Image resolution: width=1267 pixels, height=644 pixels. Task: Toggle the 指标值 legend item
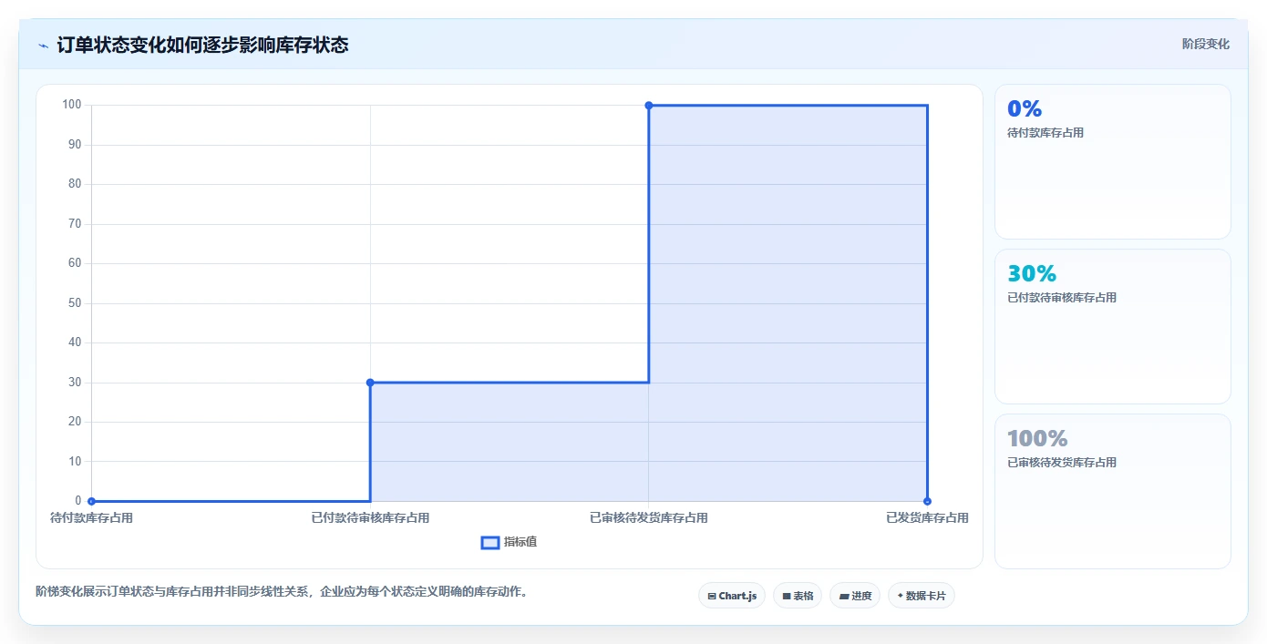point(509,542)
